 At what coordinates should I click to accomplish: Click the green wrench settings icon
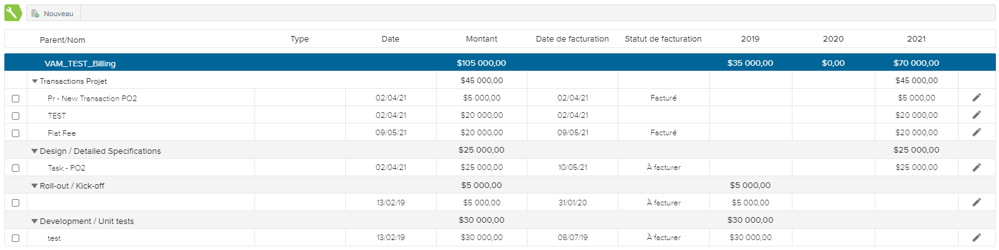(12, 13)
